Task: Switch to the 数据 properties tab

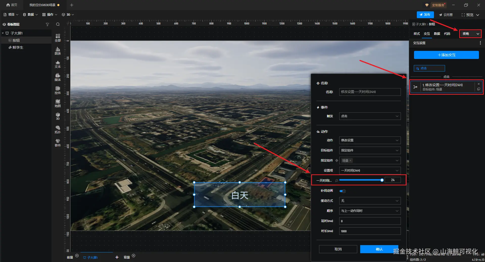Action: [437, 34]
